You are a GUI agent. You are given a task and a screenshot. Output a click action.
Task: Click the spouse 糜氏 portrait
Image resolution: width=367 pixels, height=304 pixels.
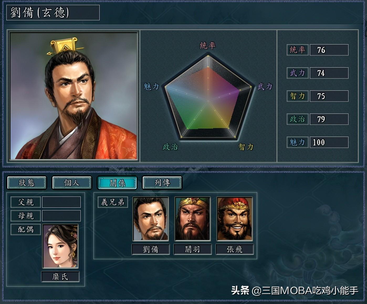(x=60, y=246)
